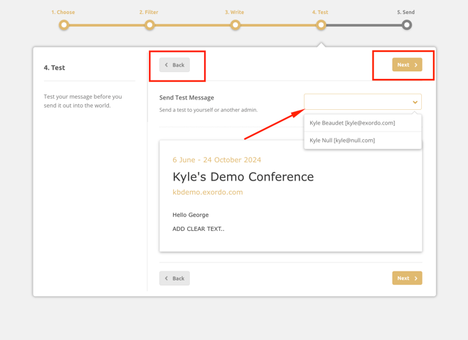This screenshot has width=468, height=340.
Task: Click the step 4 Test circle marker
Action: coord(321,25)
